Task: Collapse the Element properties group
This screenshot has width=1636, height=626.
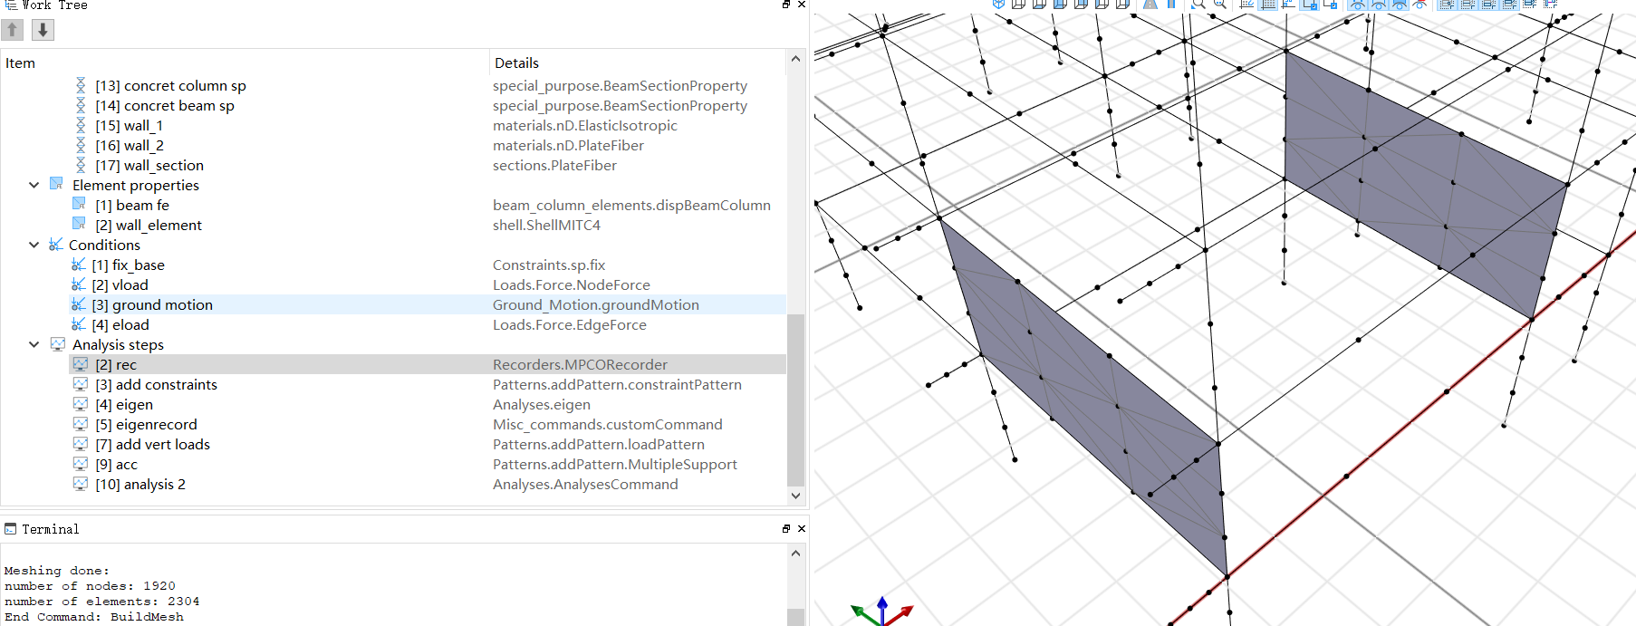Action: [34, 185]
